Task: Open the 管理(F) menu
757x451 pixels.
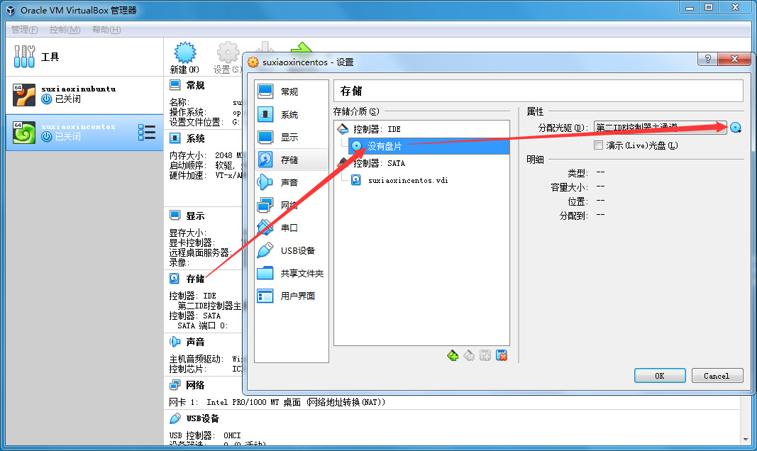Action: (x=24, y=29)
